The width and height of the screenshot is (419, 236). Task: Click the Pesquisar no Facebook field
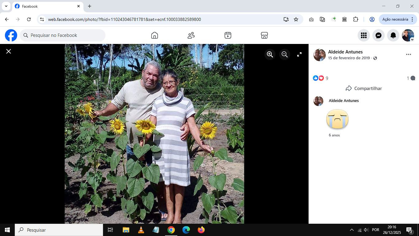(x=63, y=35)
